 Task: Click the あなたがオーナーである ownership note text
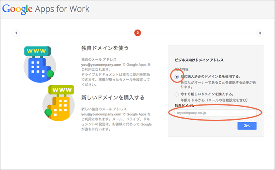tap(218, 85)
